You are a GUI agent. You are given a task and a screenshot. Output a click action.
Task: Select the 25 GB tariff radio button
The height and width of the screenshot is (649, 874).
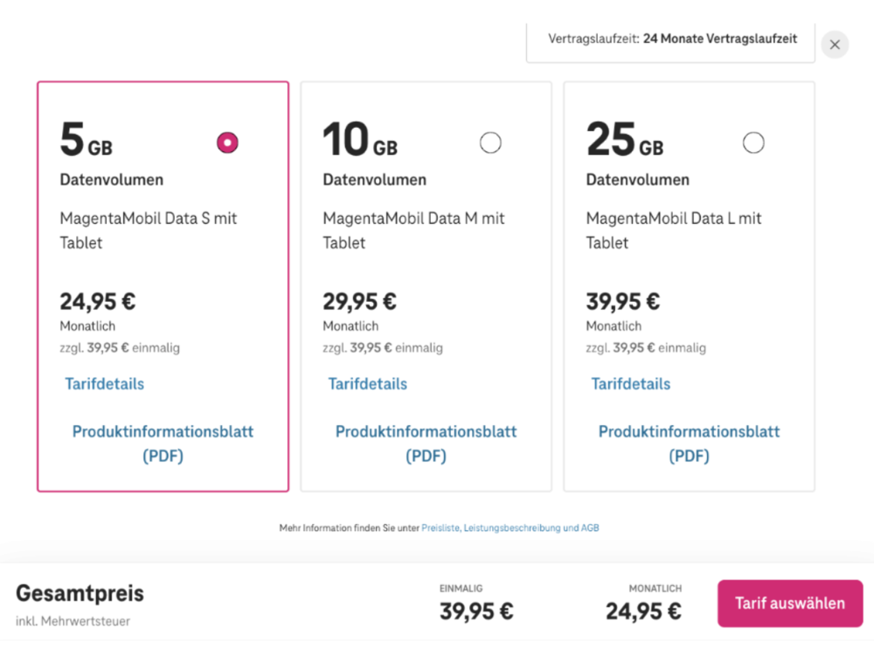tap(753, 142)
